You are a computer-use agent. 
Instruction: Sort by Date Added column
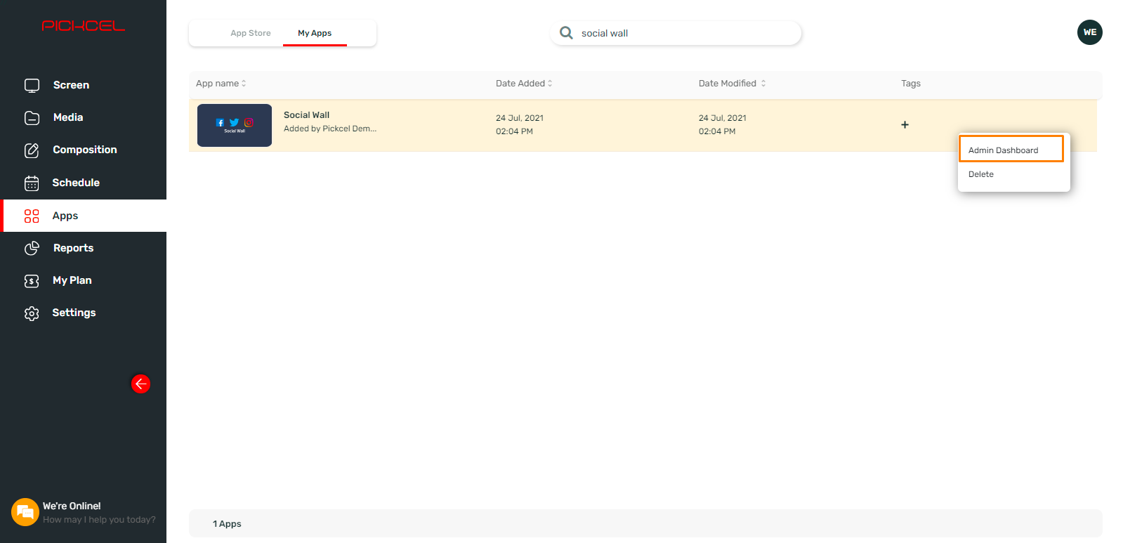point(524,83)
